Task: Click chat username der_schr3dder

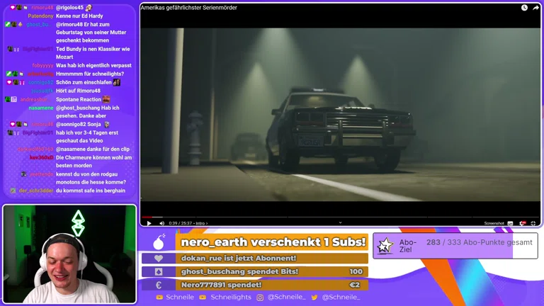Action: pos(36,191)
